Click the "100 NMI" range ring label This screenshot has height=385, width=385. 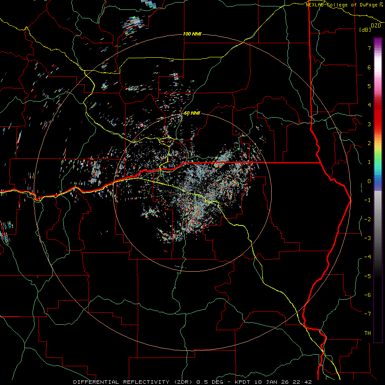click(192, 34)
